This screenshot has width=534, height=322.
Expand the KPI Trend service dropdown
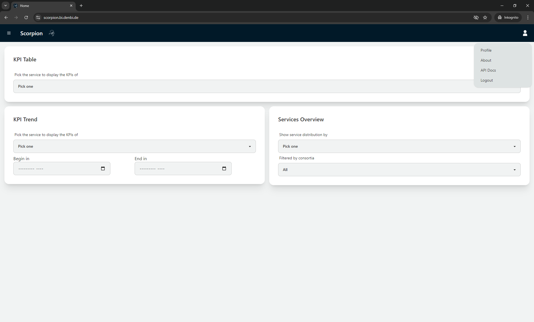point(134,146)
